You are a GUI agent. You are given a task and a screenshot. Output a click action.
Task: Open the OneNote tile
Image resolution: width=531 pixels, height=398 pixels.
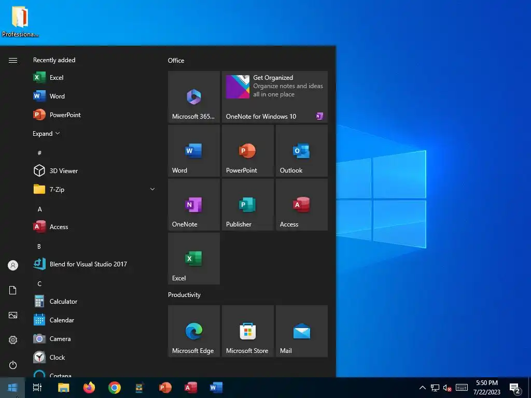coord(194,204)
